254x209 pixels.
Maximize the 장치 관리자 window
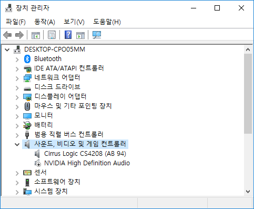pos(217,8)
